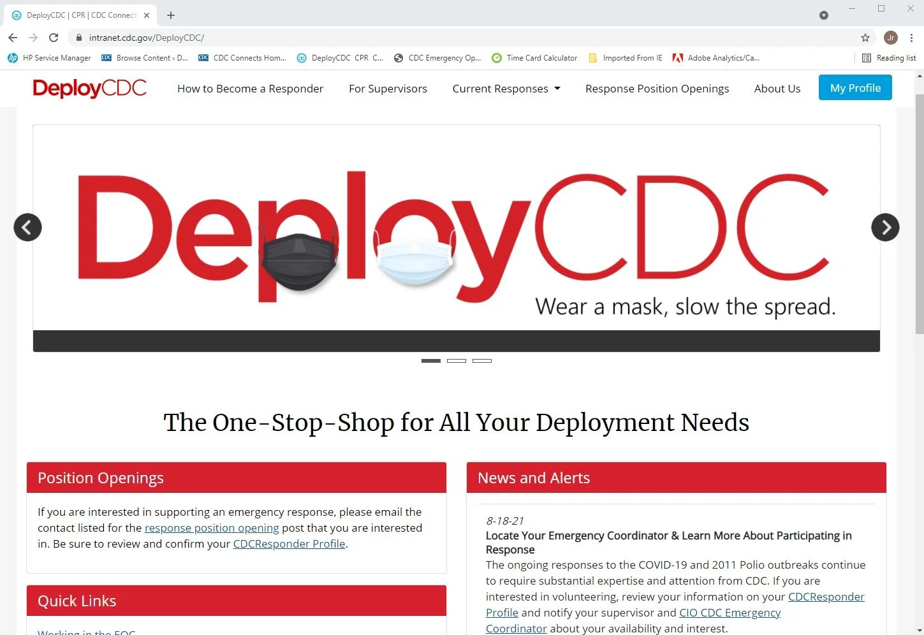The height and width of the screenshot is (635, 924).
Task: Click the 8-18-21 news date
Action: (505, 521)
